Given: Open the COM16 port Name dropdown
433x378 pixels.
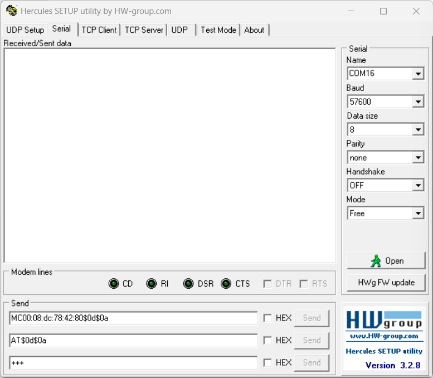Looking at the screenshot, I should [418, 74].
